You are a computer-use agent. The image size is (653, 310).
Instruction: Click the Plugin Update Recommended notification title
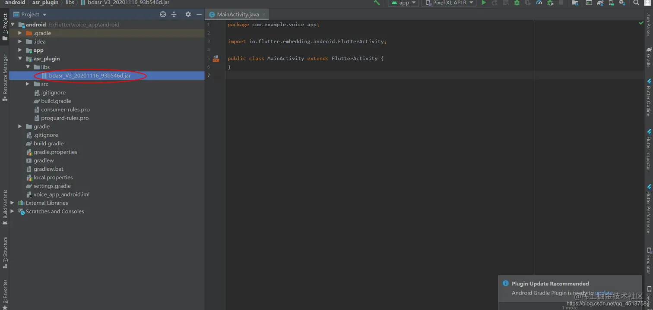(x=550, y=284)
